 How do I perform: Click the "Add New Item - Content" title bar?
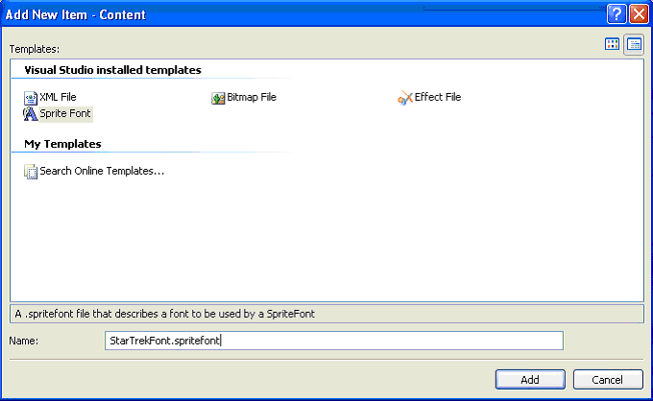tap(288, 13)
